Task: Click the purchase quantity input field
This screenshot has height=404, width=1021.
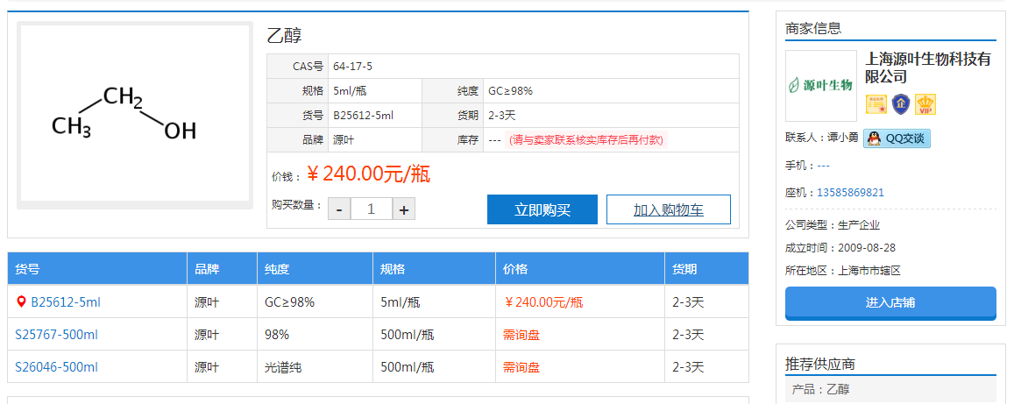Action: [372, 209]
